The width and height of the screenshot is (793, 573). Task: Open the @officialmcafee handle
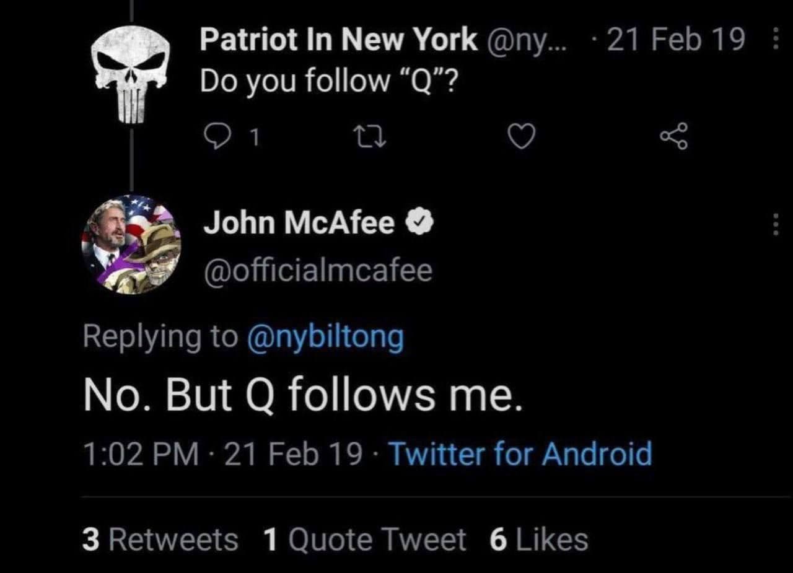click(318, 271)
